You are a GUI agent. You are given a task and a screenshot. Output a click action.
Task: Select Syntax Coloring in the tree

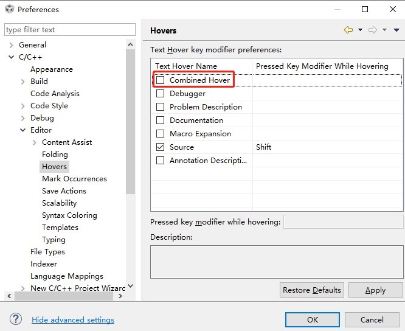(x=69, y=215)
